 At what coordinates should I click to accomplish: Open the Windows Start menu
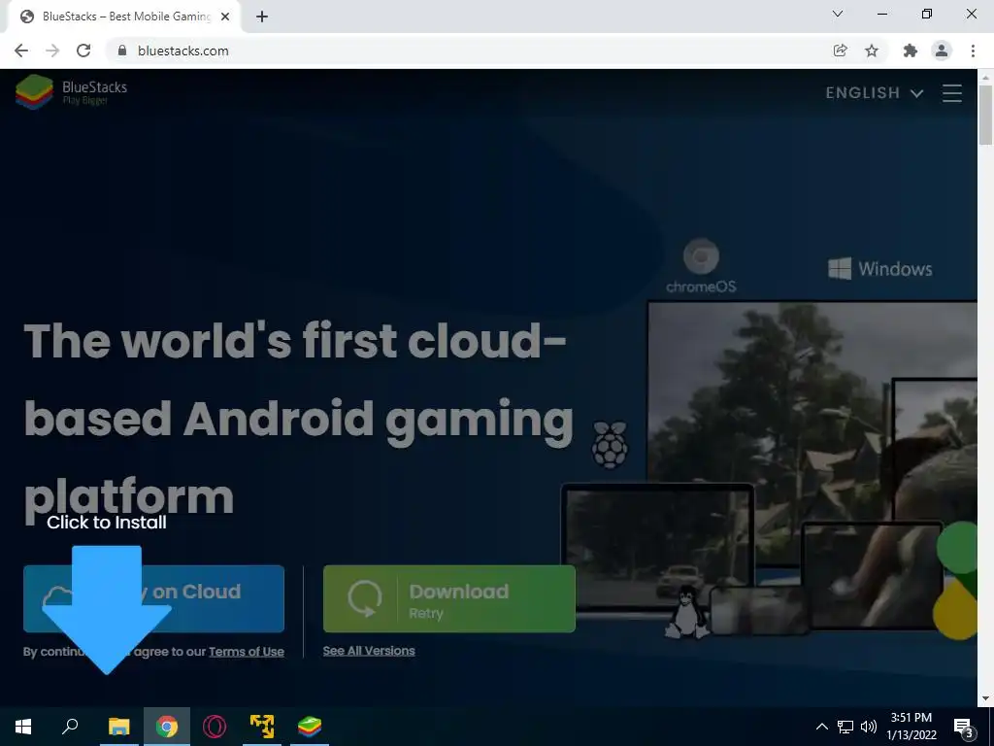coord(23,727)
